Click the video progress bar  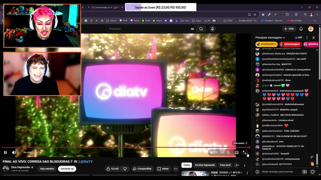tap(125, 147)
